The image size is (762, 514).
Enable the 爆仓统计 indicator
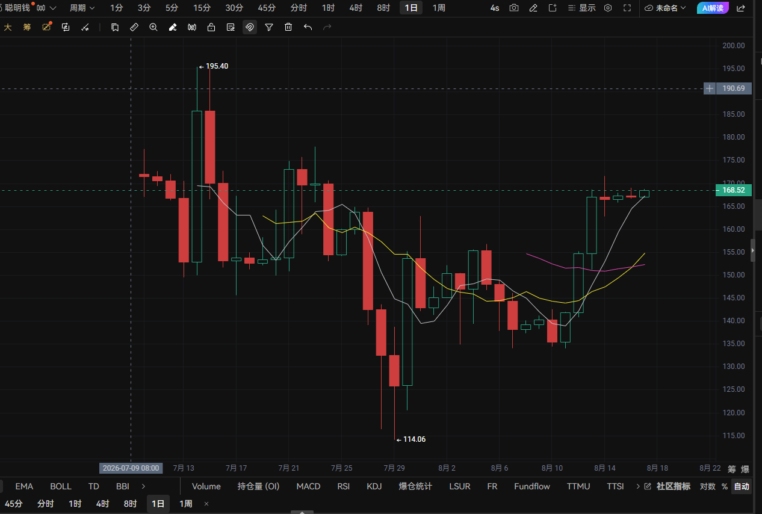coord(415,486)
